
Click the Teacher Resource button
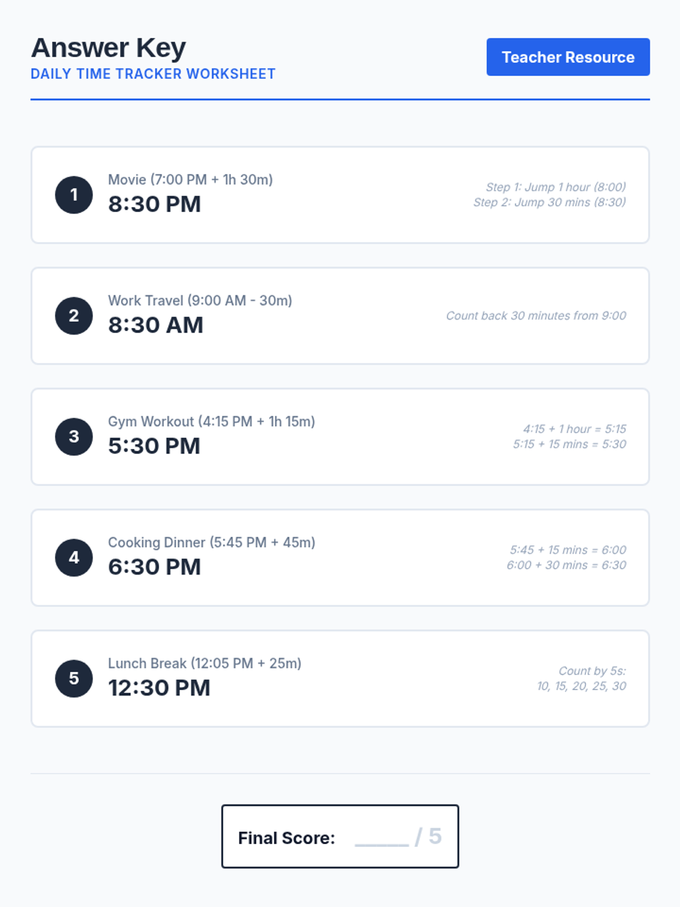tap(568, 57)
